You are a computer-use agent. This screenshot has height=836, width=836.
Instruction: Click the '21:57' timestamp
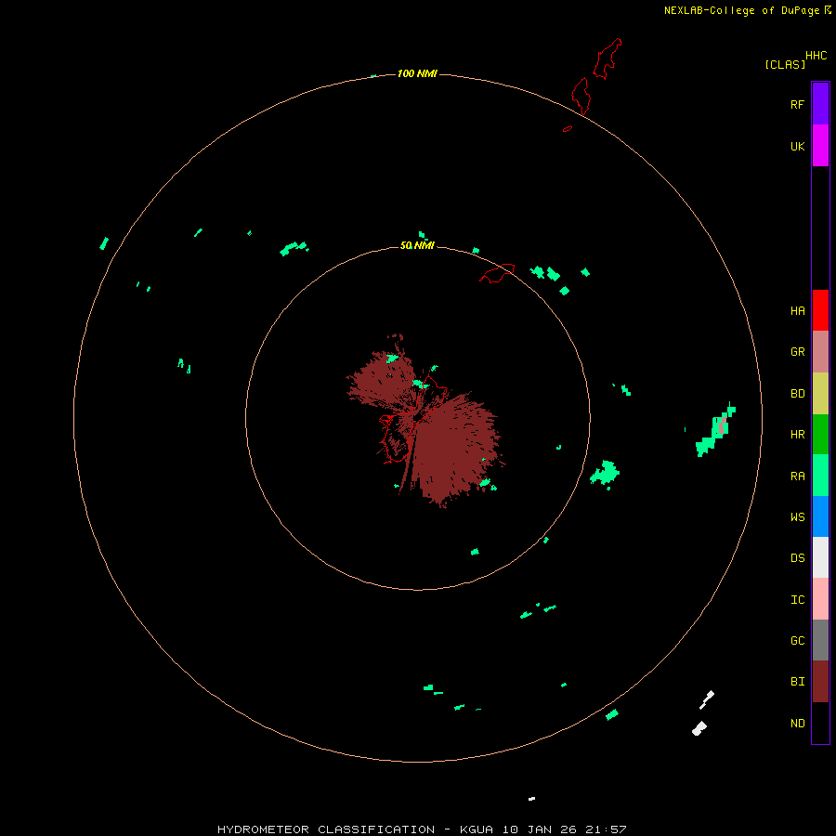coord(606,829)
